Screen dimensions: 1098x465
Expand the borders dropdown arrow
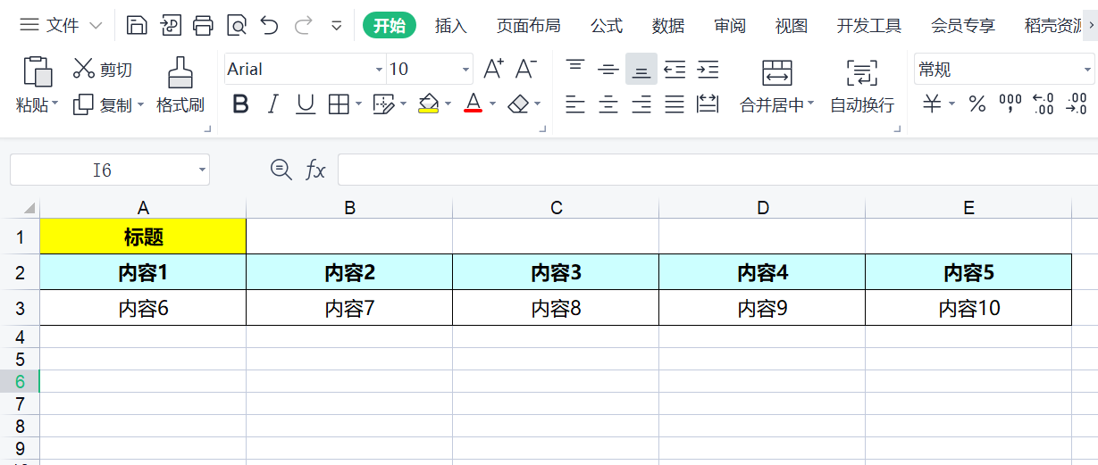[359, 105]
